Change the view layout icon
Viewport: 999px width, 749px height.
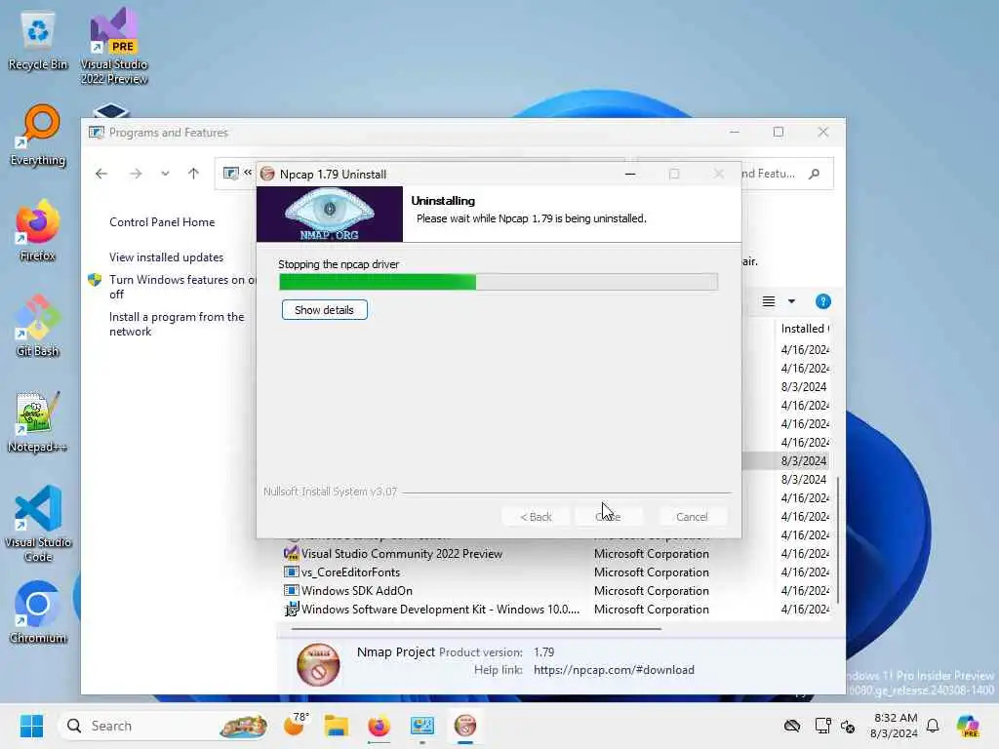pyautogui.click(x=769, y=301)
